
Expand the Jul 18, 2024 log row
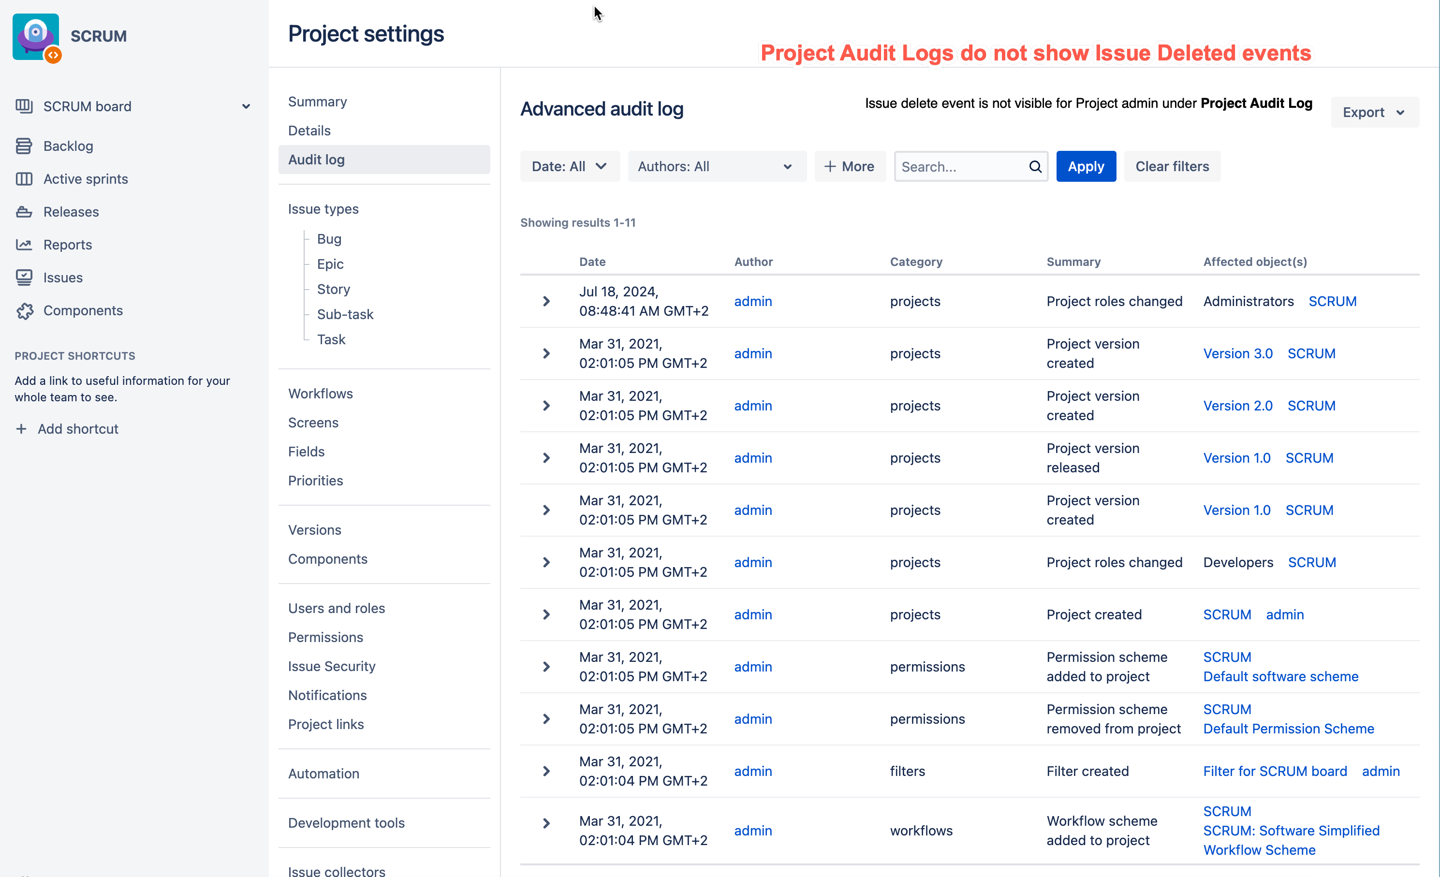[546, 301]
